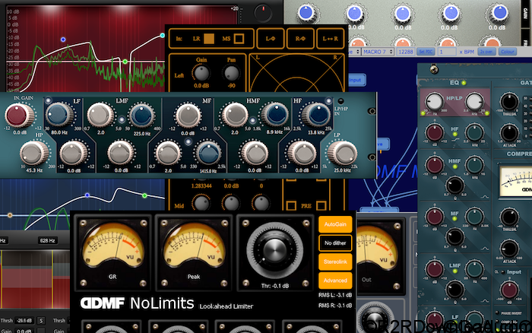Click the 12288 value field
Screen dimensions: 532x333
tap(405, 52)
